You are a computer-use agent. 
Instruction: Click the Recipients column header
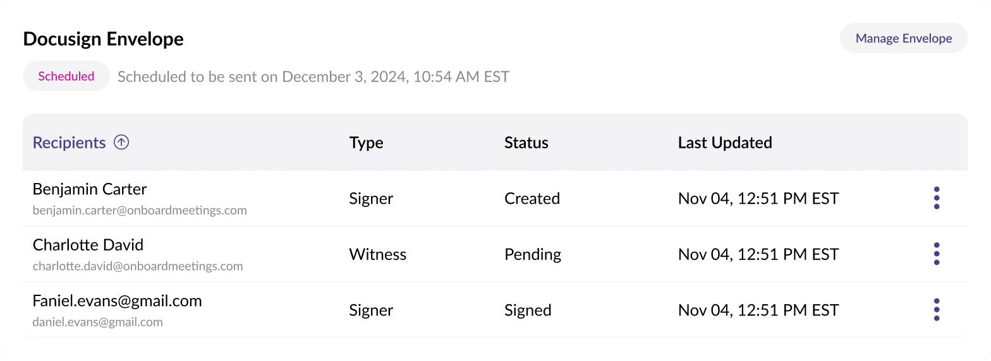tap(70, 143)
